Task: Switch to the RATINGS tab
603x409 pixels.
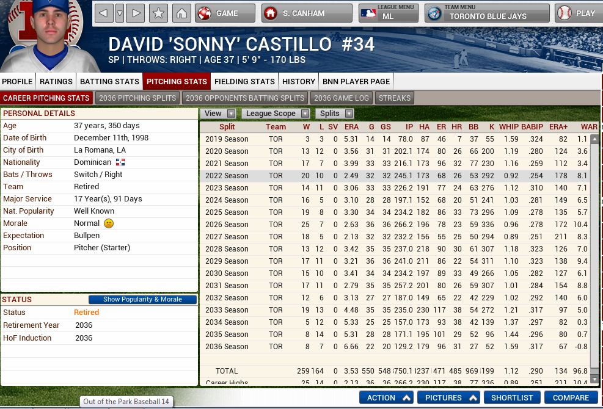Action: pyautogui.click(x=56, y=81)
